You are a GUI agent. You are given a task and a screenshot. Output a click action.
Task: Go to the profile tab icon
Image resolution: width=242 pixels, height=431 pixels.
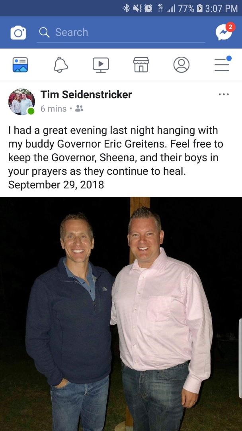click(x=181, y=65)
